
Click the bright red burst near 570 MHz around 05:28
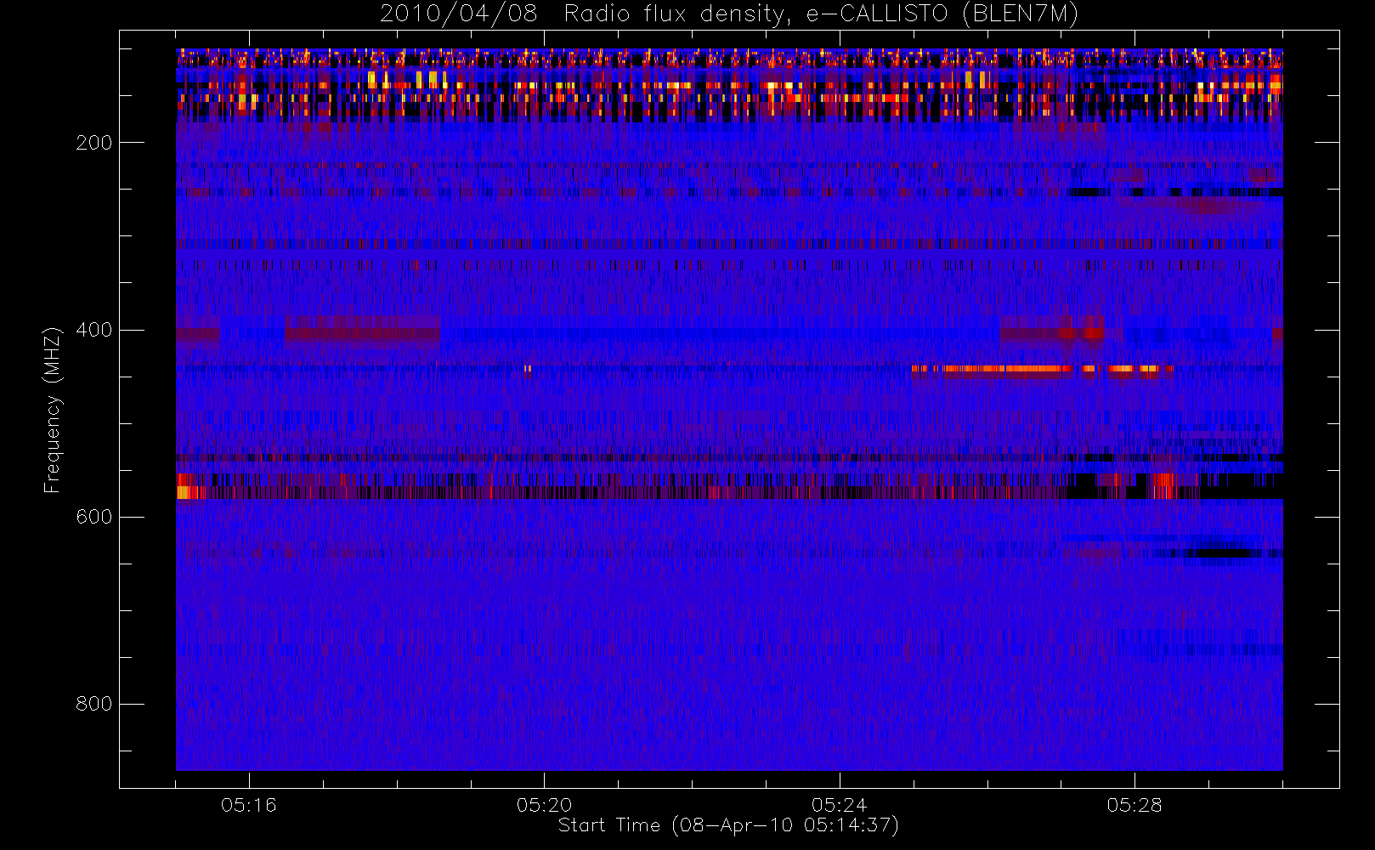coord(1162,486)
